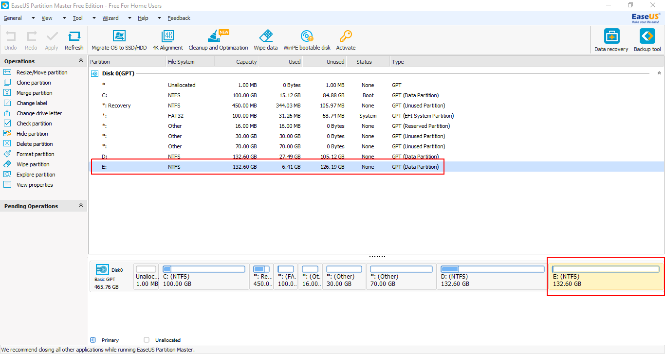The width and height of the screenshot is (665, 354).
Task: Open the General menu dropdown arrow
Action: click(33, 18)
